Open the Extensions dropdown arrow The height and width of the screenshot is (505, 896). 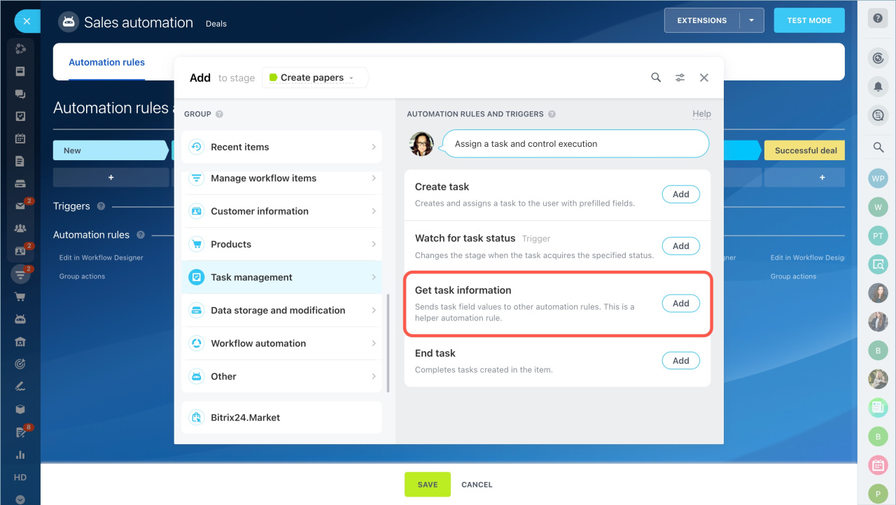(752, 20)
